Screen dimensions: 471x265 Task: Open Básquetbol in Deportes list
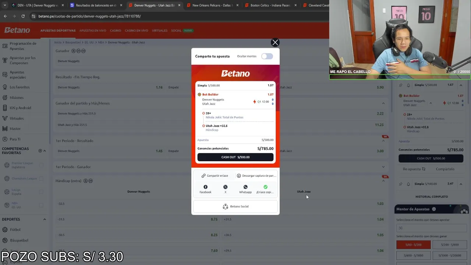click(19, 240)
